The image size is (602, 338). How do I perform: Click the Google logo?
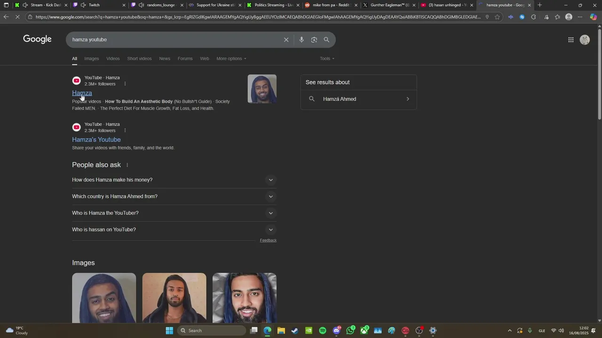tap(37, 39)
